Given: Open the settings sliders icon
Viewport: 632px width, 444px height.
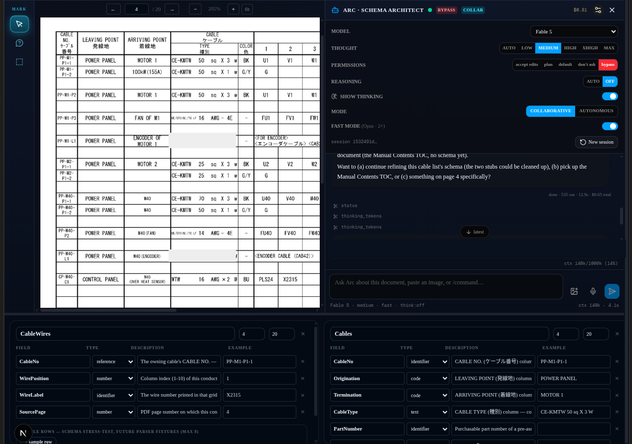Looking at the screenshot, I should (598, 10).
